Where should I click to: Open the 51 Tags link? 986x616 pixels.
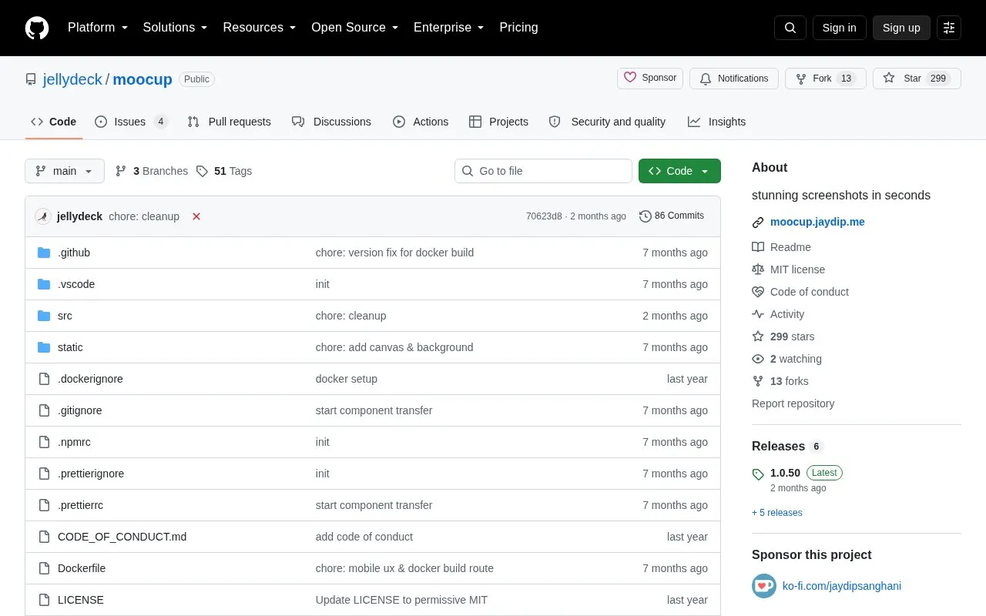(224, 171)
